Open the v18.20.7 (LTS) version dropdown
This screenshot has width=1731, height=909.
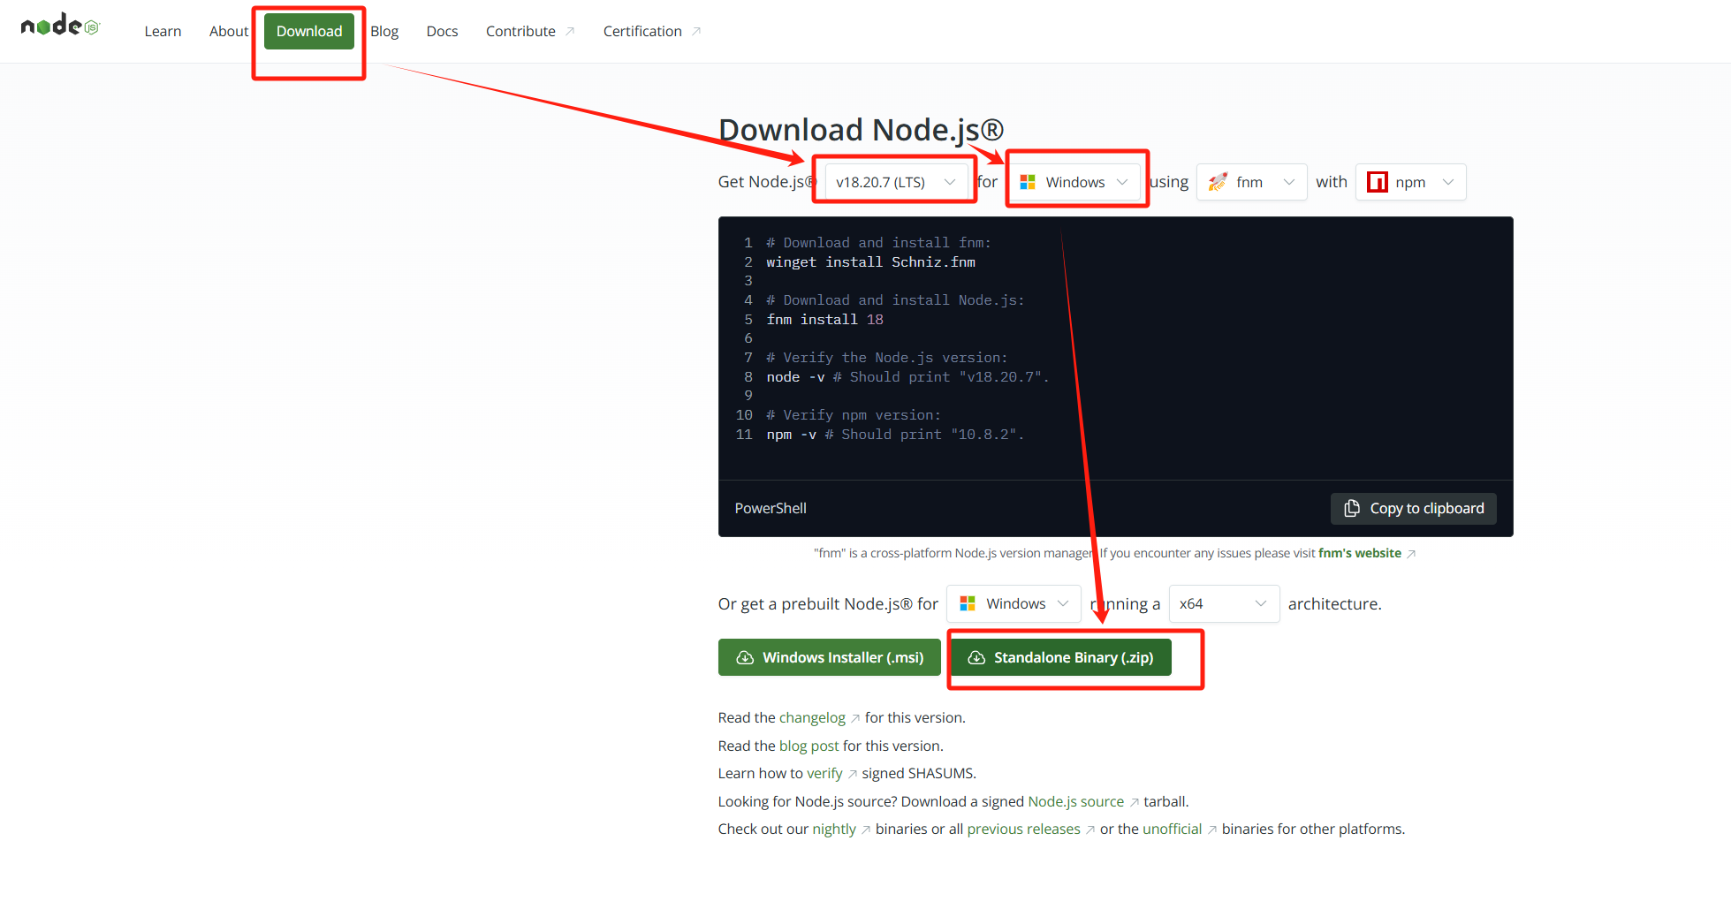pyautogui.click(x=894, y=181)
